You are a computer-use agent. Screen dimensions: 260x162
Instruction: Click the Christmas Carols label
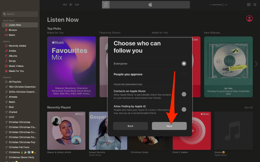pos(139,152)
